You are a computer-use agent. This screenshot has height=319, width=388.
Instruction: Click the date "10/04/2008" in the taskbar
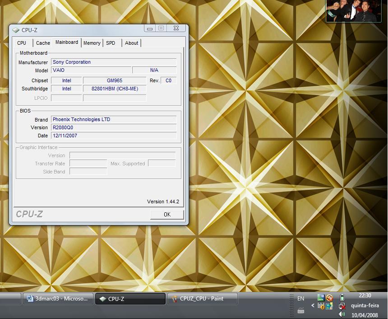tap(365, 315)
